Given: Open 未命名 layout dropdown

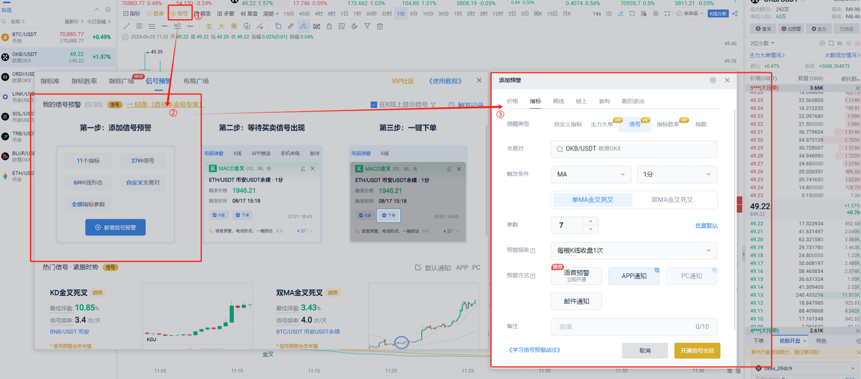Looking at the screenshot, I should click(690, 14).
